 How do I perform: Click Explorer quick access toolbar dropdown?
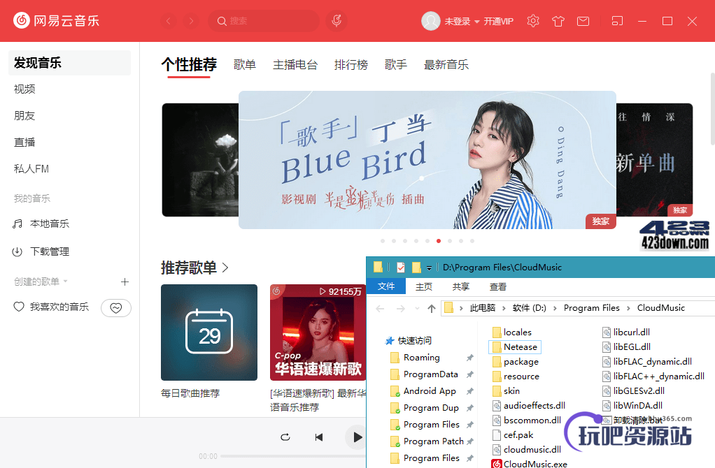[x=429, y=268]
